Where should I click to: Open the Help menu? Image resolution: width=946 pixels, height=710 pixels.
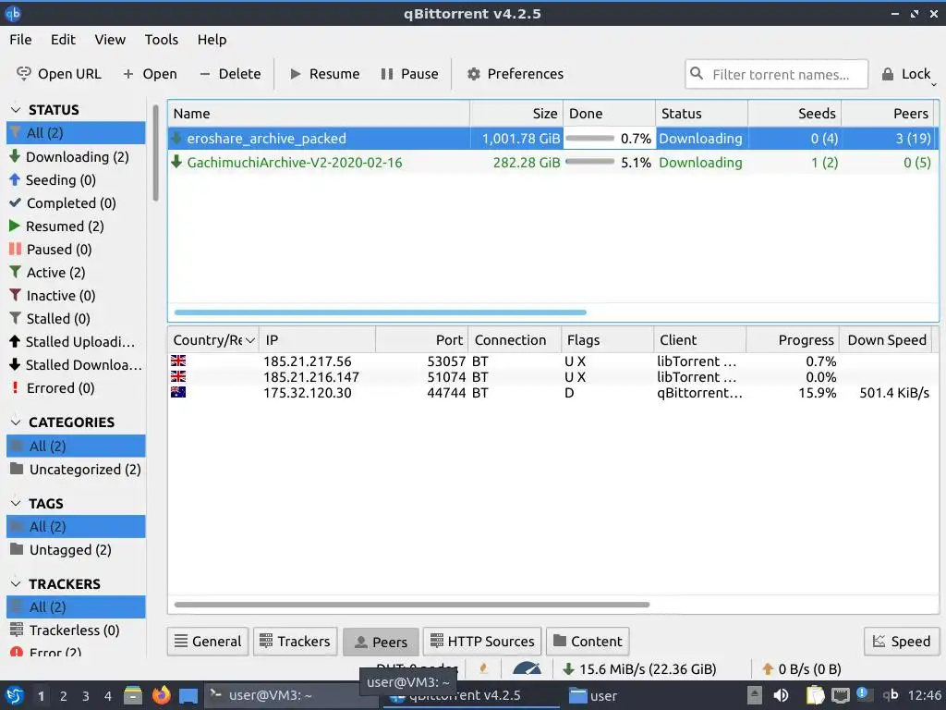[212, 40]
